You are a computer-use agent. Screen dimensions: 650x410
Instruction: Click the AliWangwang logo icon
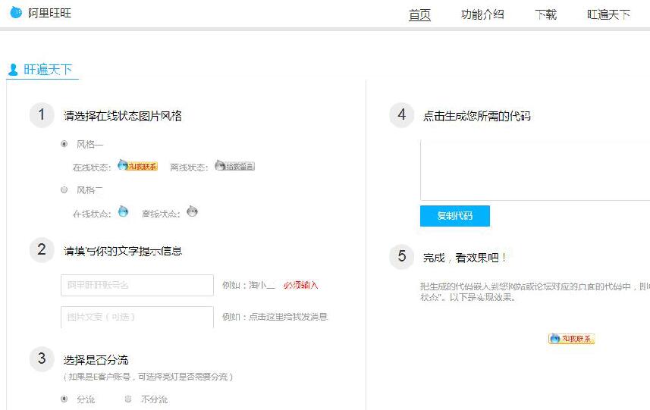click(16, 12)
